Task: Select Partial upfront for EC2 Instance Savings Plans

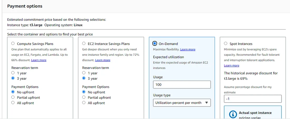Action: [x=84, y=97]
